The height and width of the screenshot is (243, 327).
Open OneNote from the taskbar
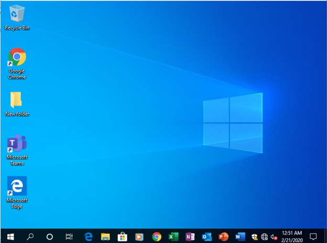pyautogui.click(x=190, y=237)
